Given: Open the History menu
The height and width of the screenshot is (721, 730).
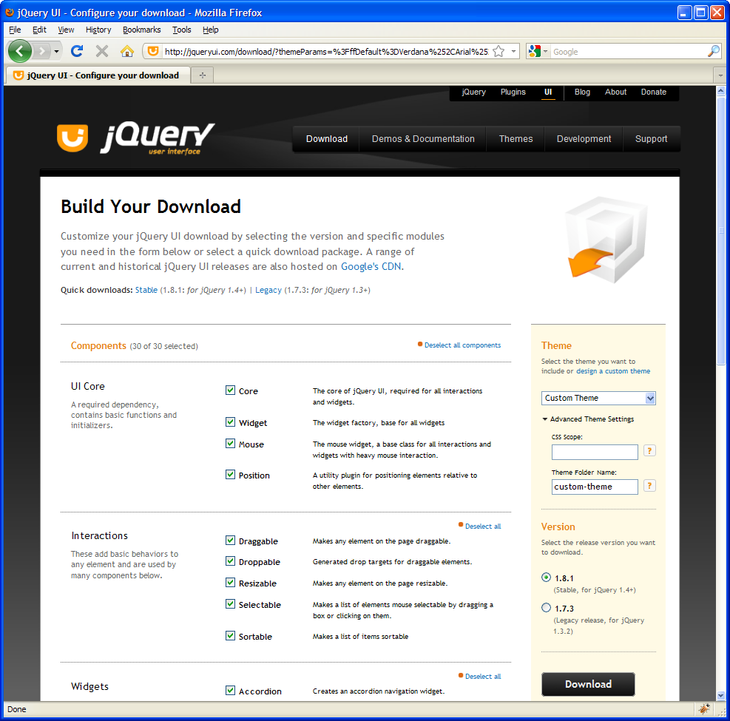Looking at the screenshot, I should coord(98,30).
